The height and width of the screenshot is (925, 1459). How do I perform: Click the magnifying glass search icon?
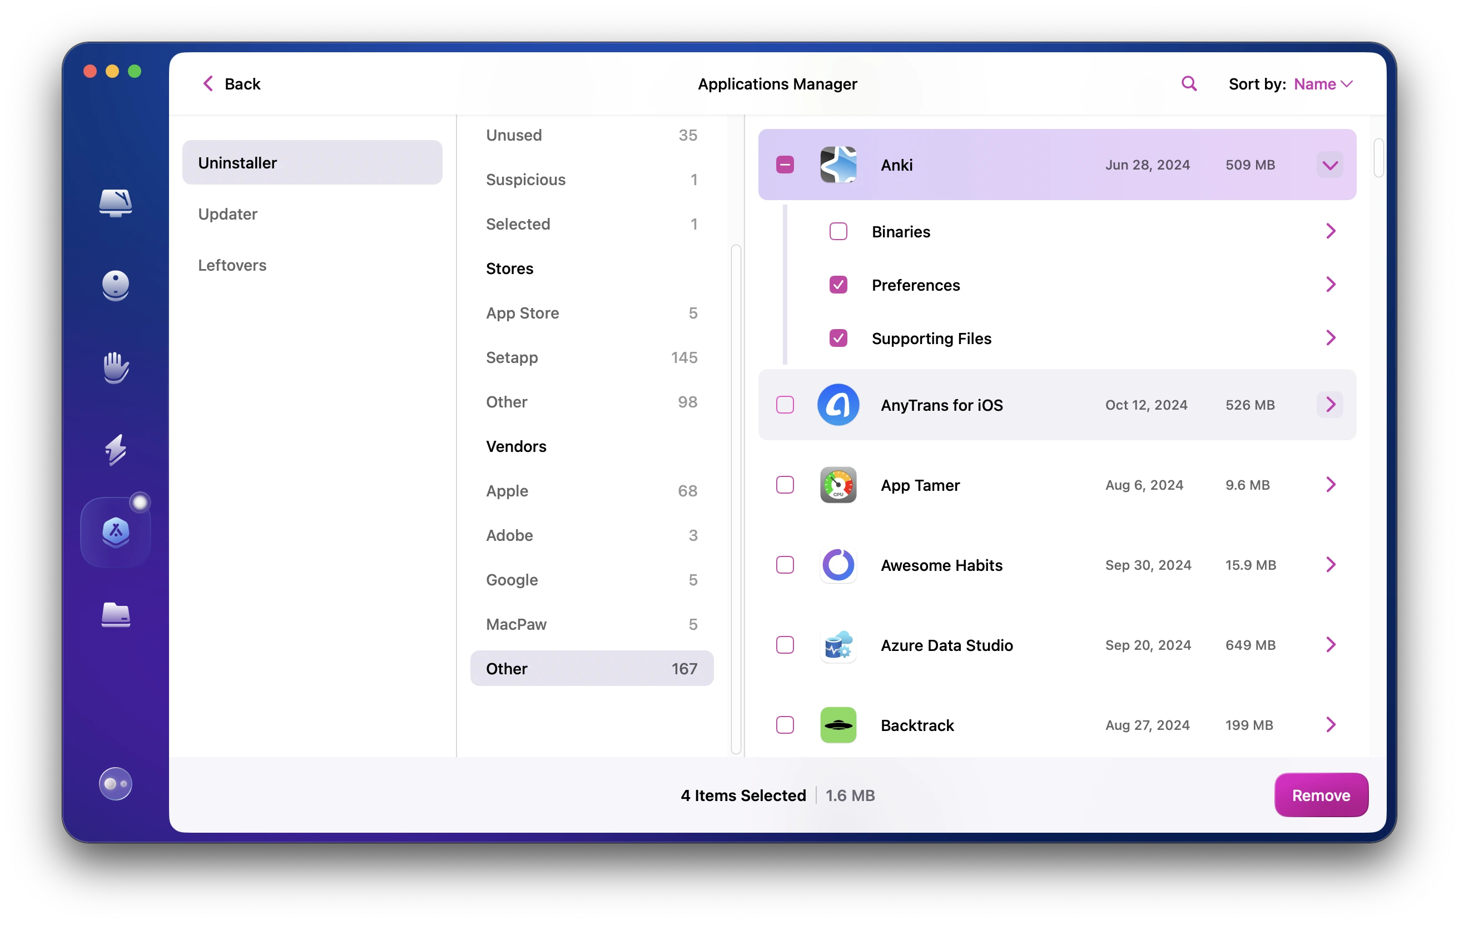(x=1189, y=83)
